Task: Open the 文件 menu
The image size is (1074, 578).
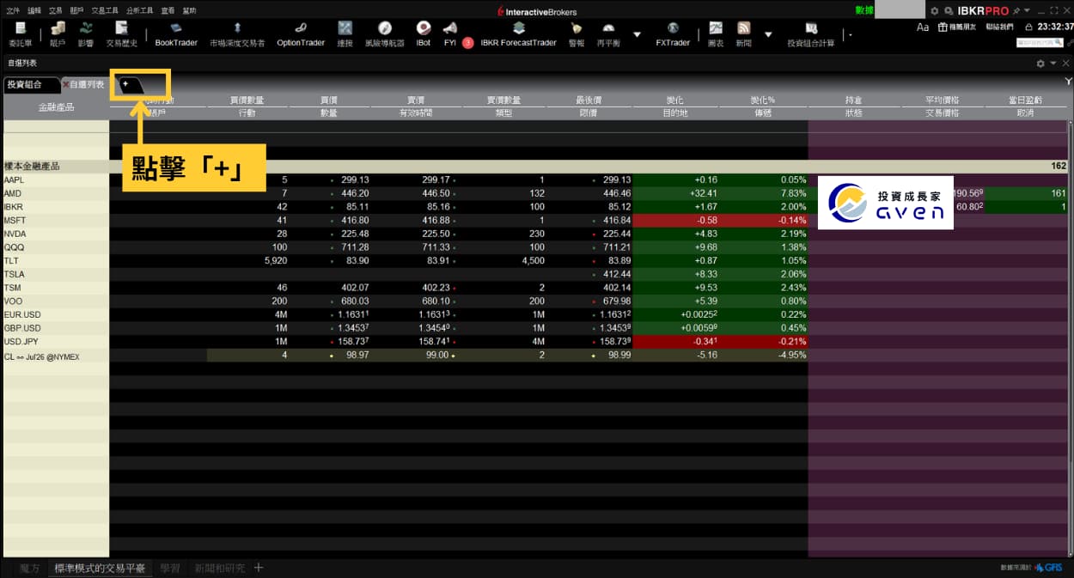Action: pyautogui.click(x=12, y=11)
